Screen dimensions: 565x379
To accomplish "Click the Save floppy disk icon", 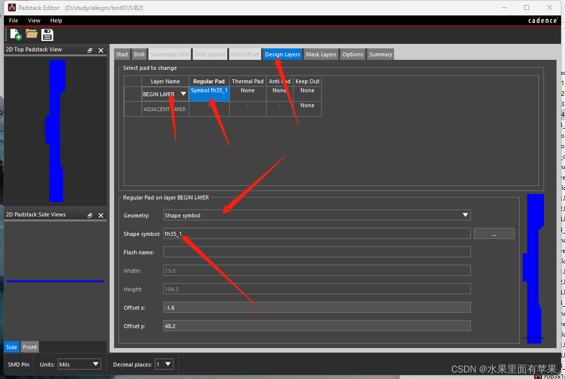I will coord(47,34).
